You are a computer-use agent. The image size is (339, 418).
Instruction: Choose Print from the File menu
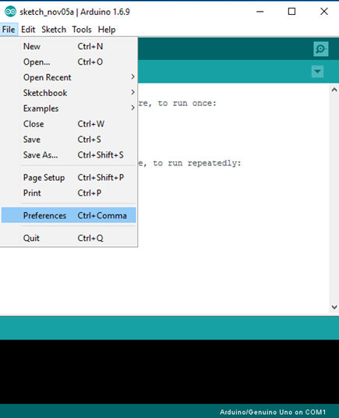69,193
